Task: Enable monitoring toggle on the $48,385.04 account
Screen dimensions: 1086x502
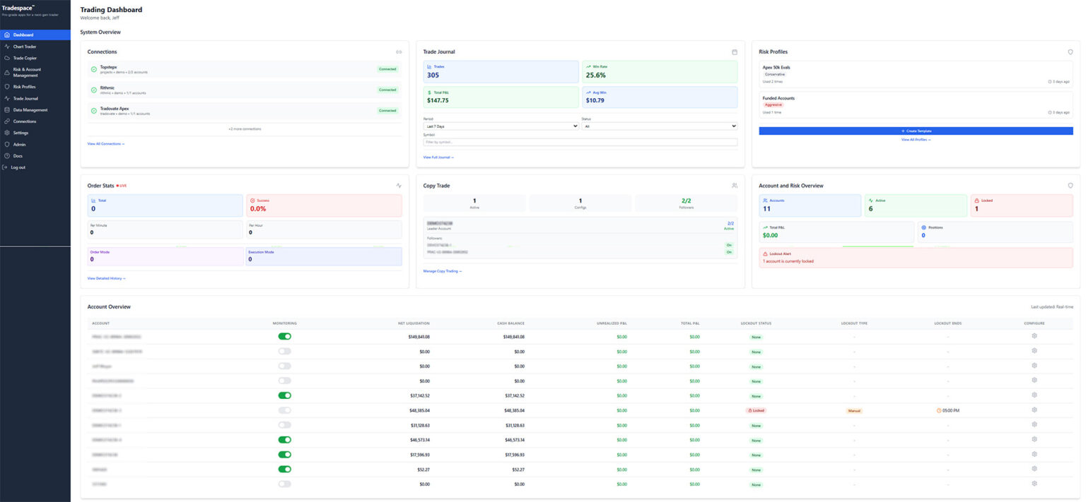Action: pos(284,410)
